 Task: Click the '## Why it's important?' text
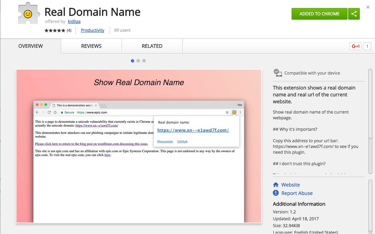coord(295,129)
